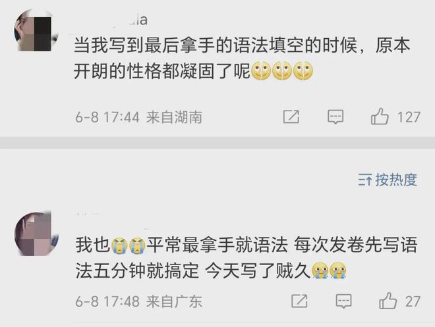The width and height of the screenshot is (435, 327).
Task: Tap repost icon on the Guangdong comment
Action: [299, 301]
